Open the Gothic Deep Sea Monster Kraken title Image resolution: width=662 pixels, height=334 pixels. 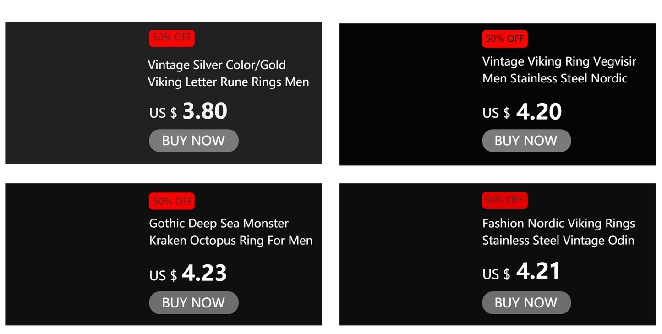230,232
